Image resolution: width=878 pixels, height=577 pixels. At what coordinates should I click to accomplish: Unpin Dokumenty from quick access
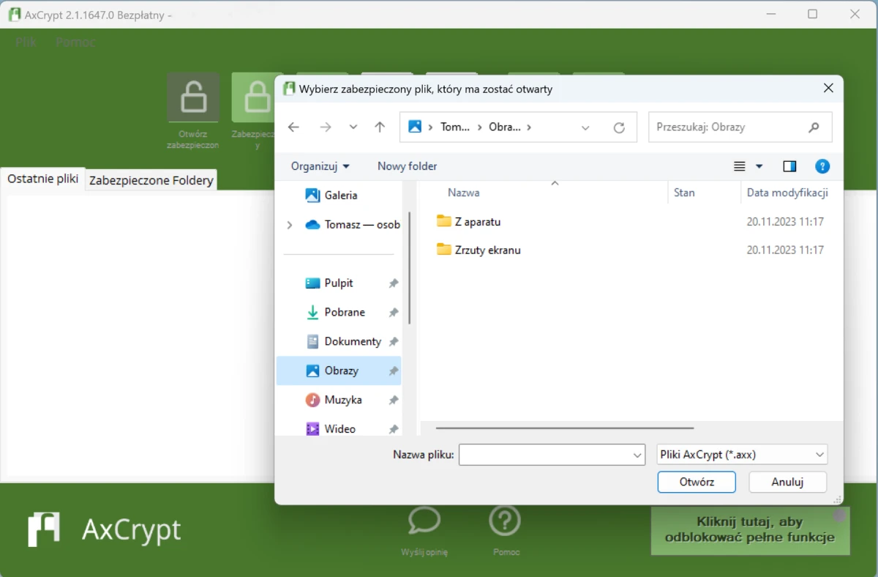click(x=393, y=341)
